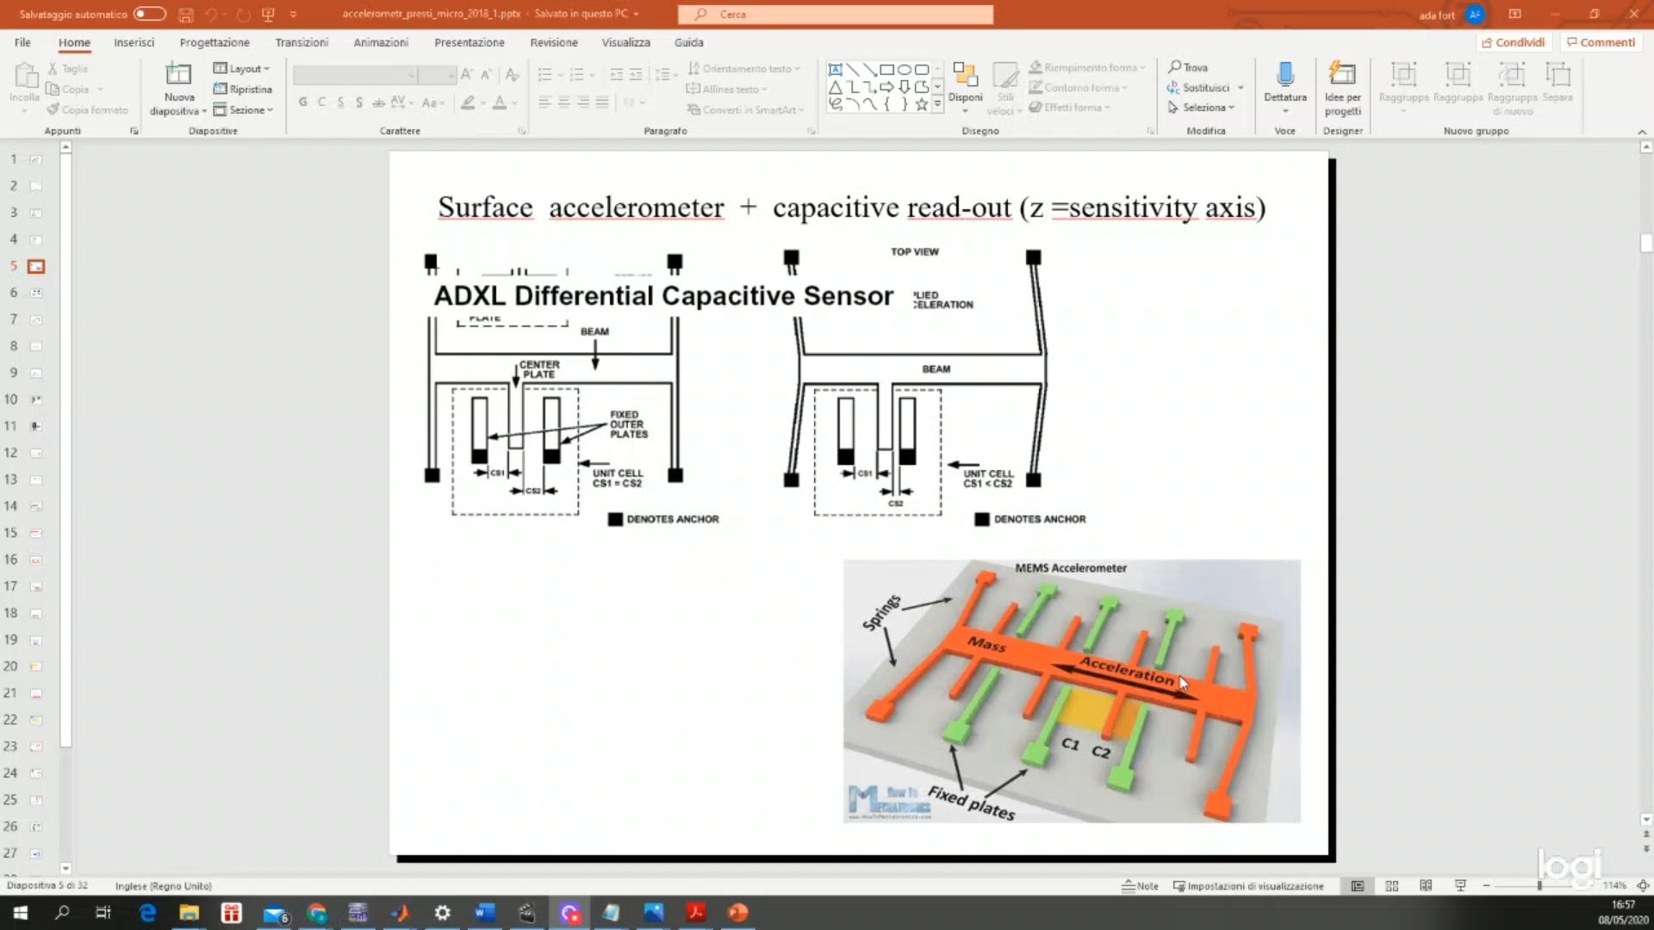
Task: Switch to slide sorter view icon
Action: 1392,886
